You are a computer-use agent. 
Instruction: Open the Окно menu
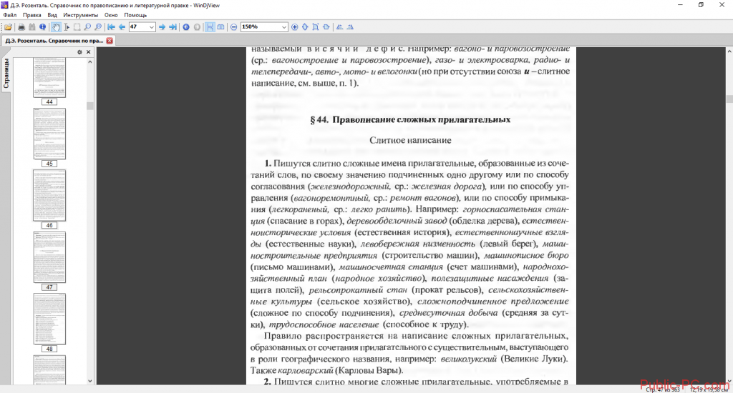click(111, 15)
